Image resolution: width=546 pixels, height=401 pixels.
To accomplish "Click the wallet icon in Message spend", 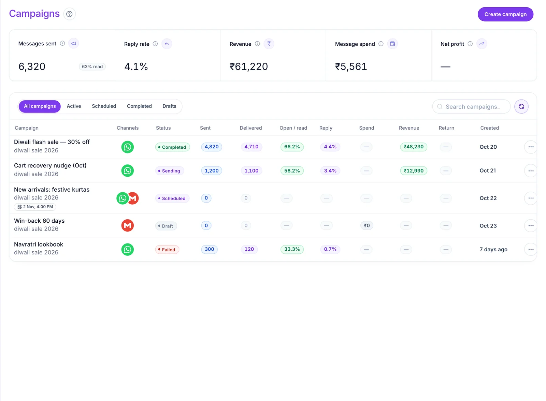I will click(x=392, y=44).
